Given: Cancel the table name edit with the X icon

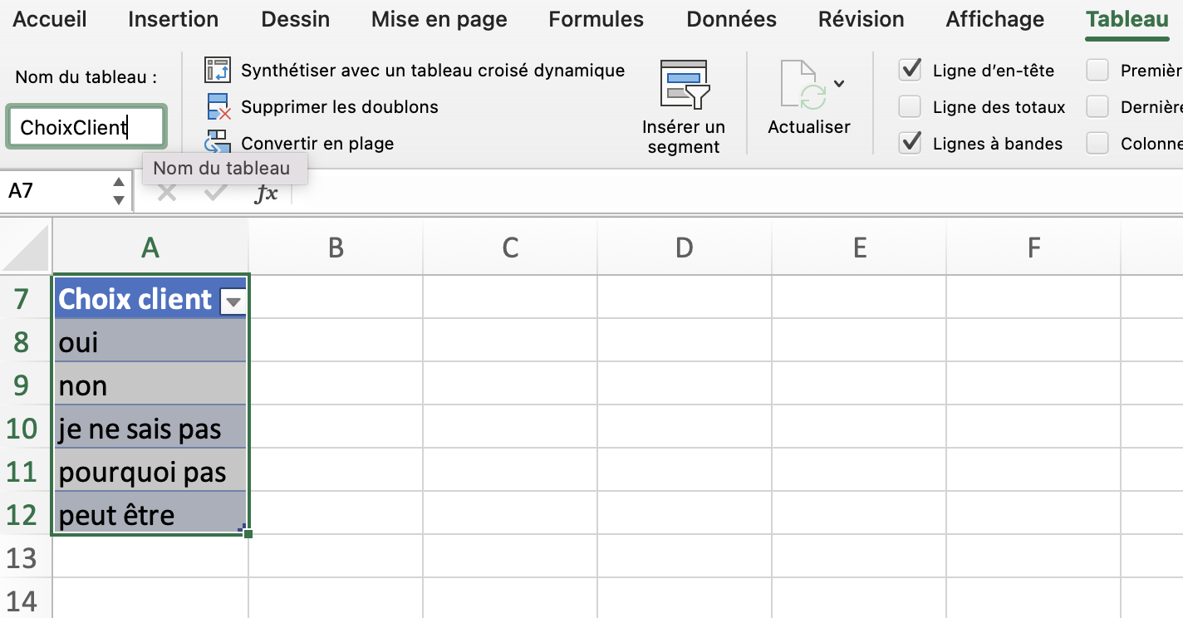Looking at the screenshot, I should point(167,192).
